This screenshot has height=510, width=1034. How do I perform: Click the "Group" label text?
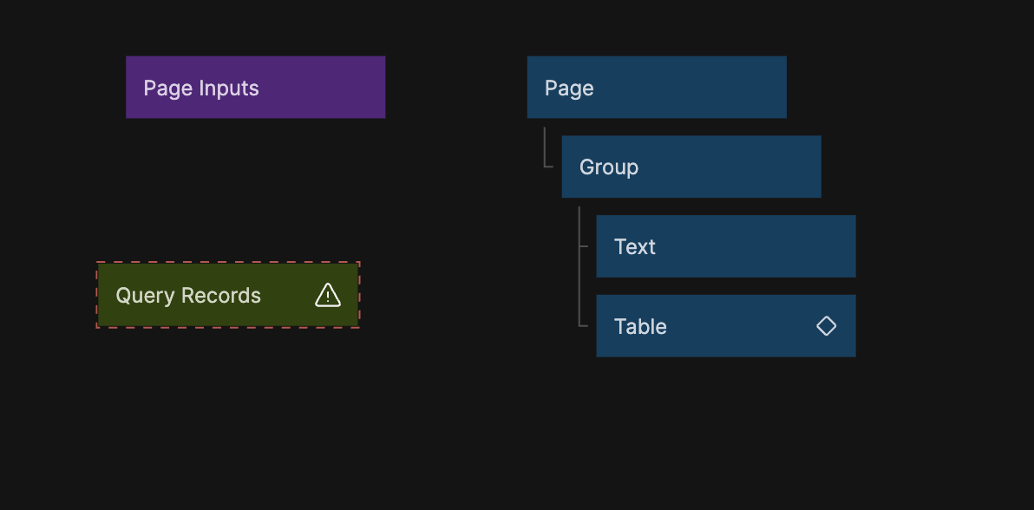click(x=609, y=167)
